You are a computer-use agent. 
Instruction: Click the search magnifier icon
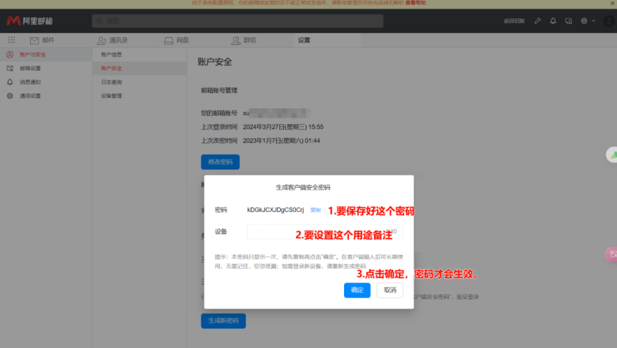[99, 21]
